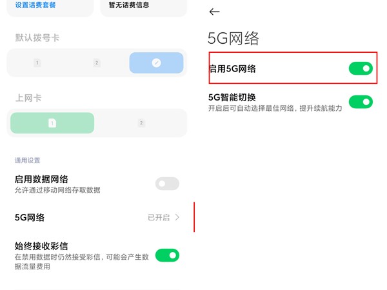Tap the 暂无话费信息 button
This screenshot has width=387, height=290.
[130, 5]
